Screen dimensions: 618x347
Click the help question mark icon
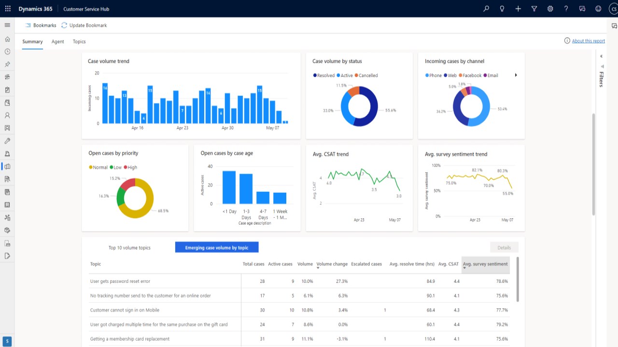(566, 9)
